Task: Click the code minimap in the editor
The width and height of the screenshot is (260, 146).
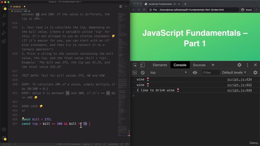Action: coord(123,75)
